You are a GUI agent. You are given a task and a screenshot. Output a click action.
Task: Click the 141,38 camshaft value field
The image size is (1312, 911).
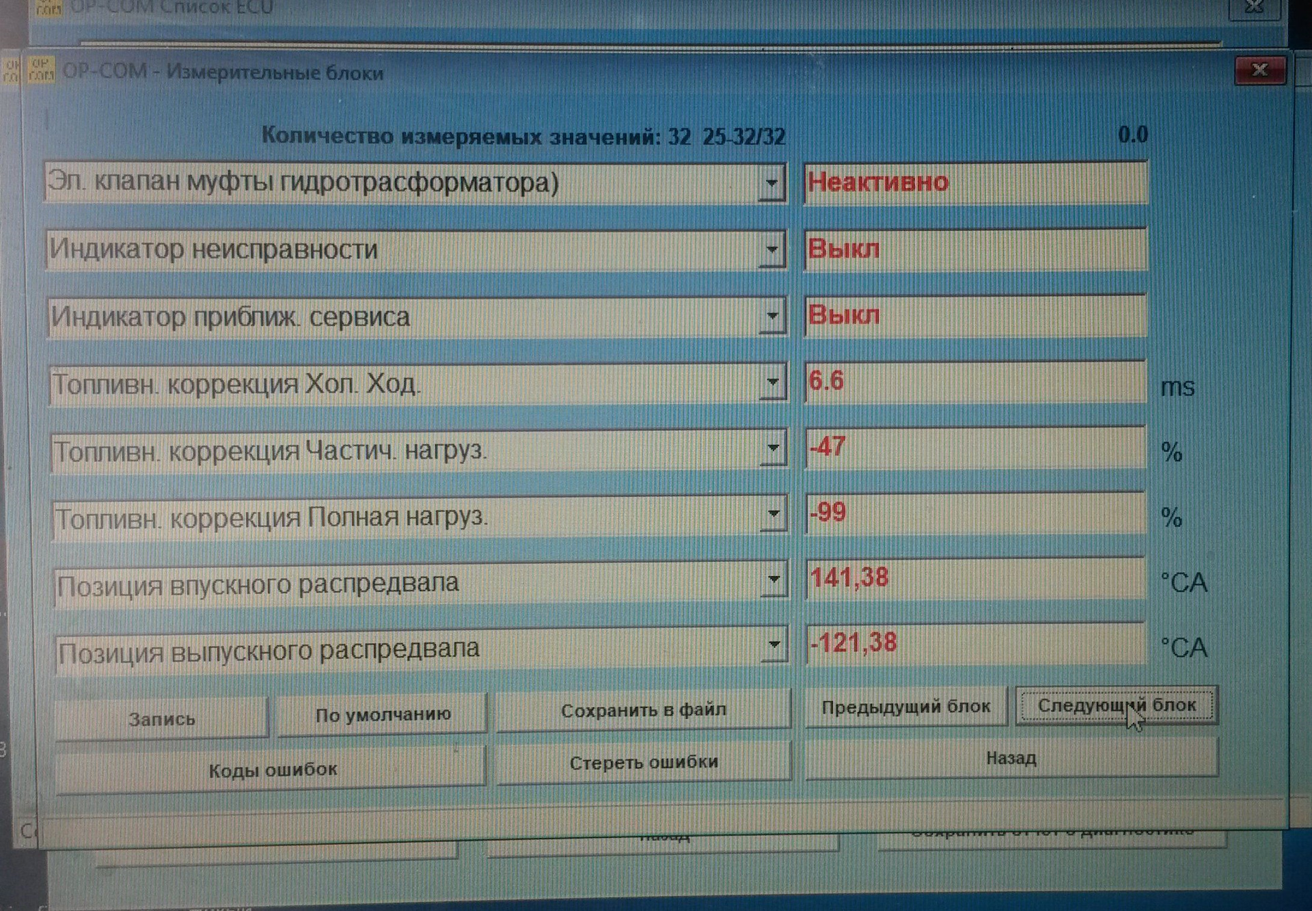tap(975, 577)
